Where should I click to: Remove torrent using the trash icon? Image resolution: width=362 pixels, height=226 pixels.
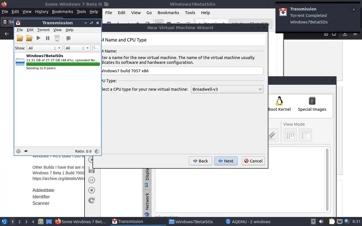click(57, 38)
